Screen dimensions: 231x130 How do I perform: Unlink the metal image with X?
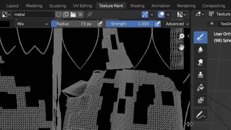pos(80,14)
